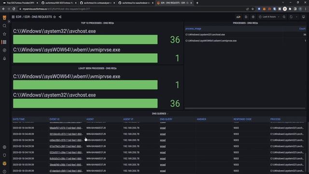Sort by AGENT IP column header
309x174 pixels.
click(x=128, y=119)
